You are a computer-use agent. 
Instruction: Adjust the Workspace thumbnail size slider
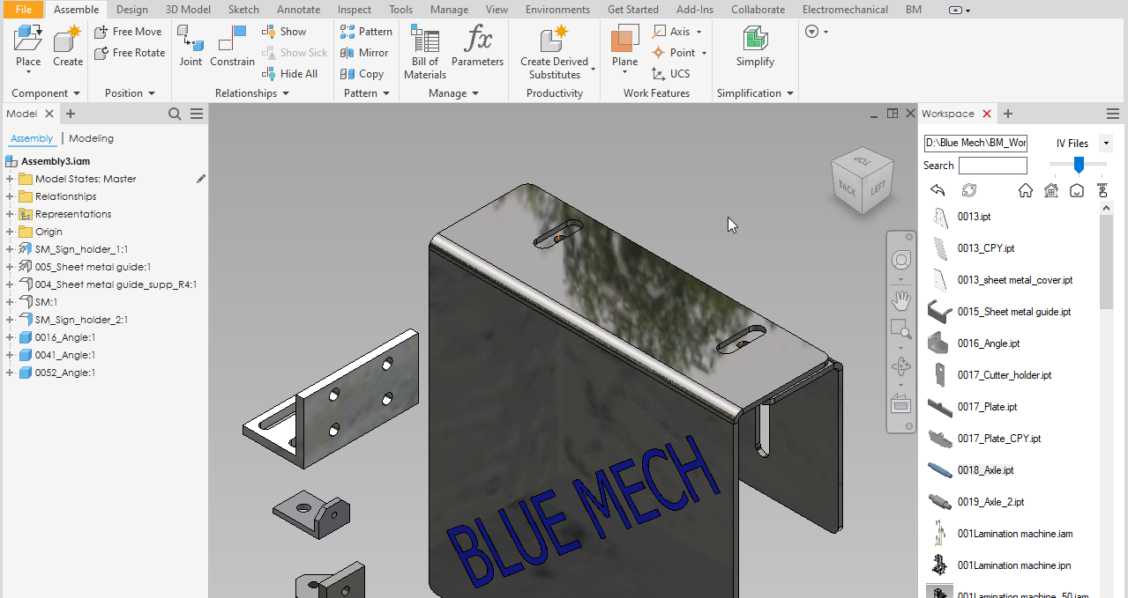pyautogui.click(x=1079, y=165)
